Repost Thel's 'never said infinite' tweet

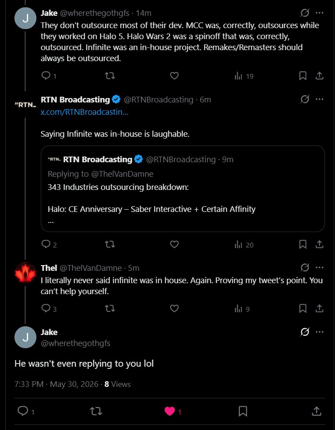click(x=110, y=309)
